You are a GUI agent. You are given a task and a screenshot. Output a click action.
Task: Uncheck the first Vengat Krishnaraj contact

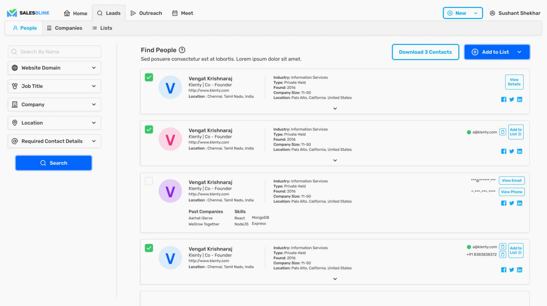click(149, 77)
